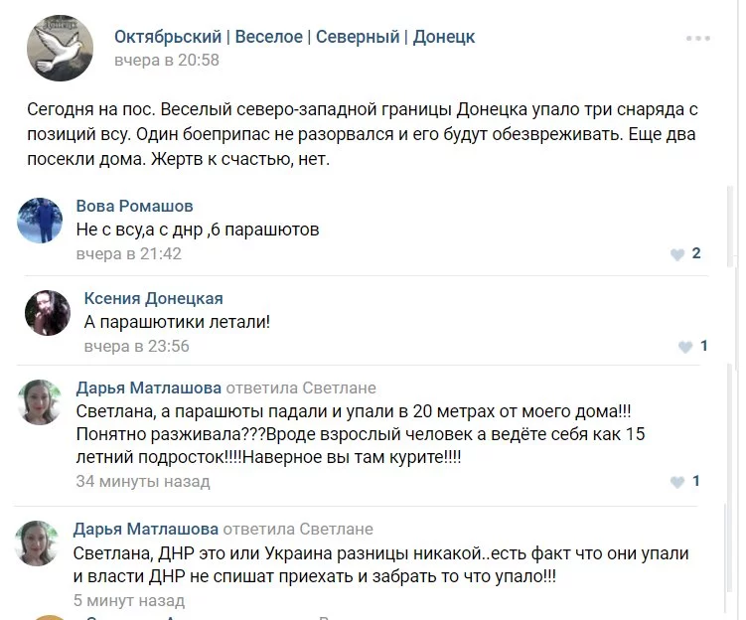Open the community dove avatar
The width and height of the screenshot is (746, 620).
[x=60, y=48]
